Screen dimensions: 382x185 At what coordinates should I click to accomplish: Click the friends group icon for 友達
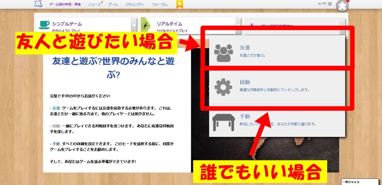point(223,52)
